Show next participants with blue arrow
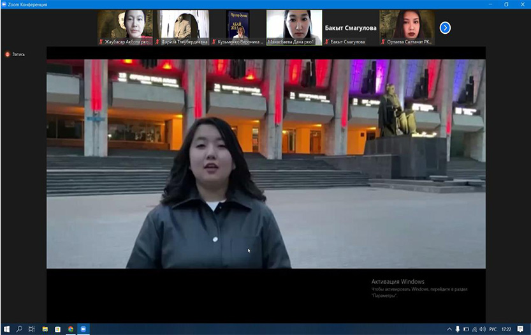The height and width of the screenshot is (335, 531). coord(445,27)
